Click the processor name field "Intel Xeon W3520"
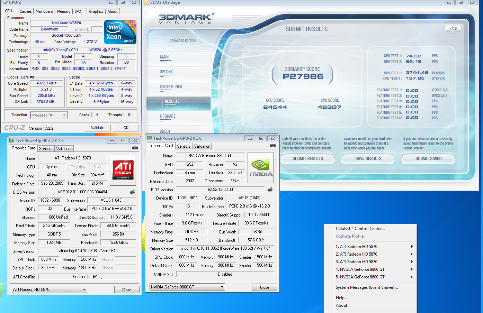The width and height of the screenshot is (483, 313). tap(66, 23)
